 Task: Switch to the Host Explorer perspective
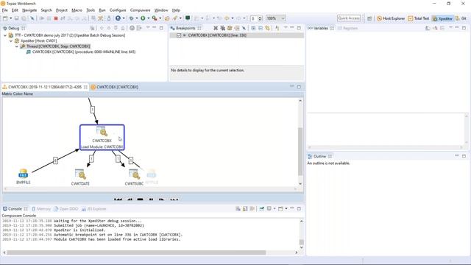click(x=391, y=18)
